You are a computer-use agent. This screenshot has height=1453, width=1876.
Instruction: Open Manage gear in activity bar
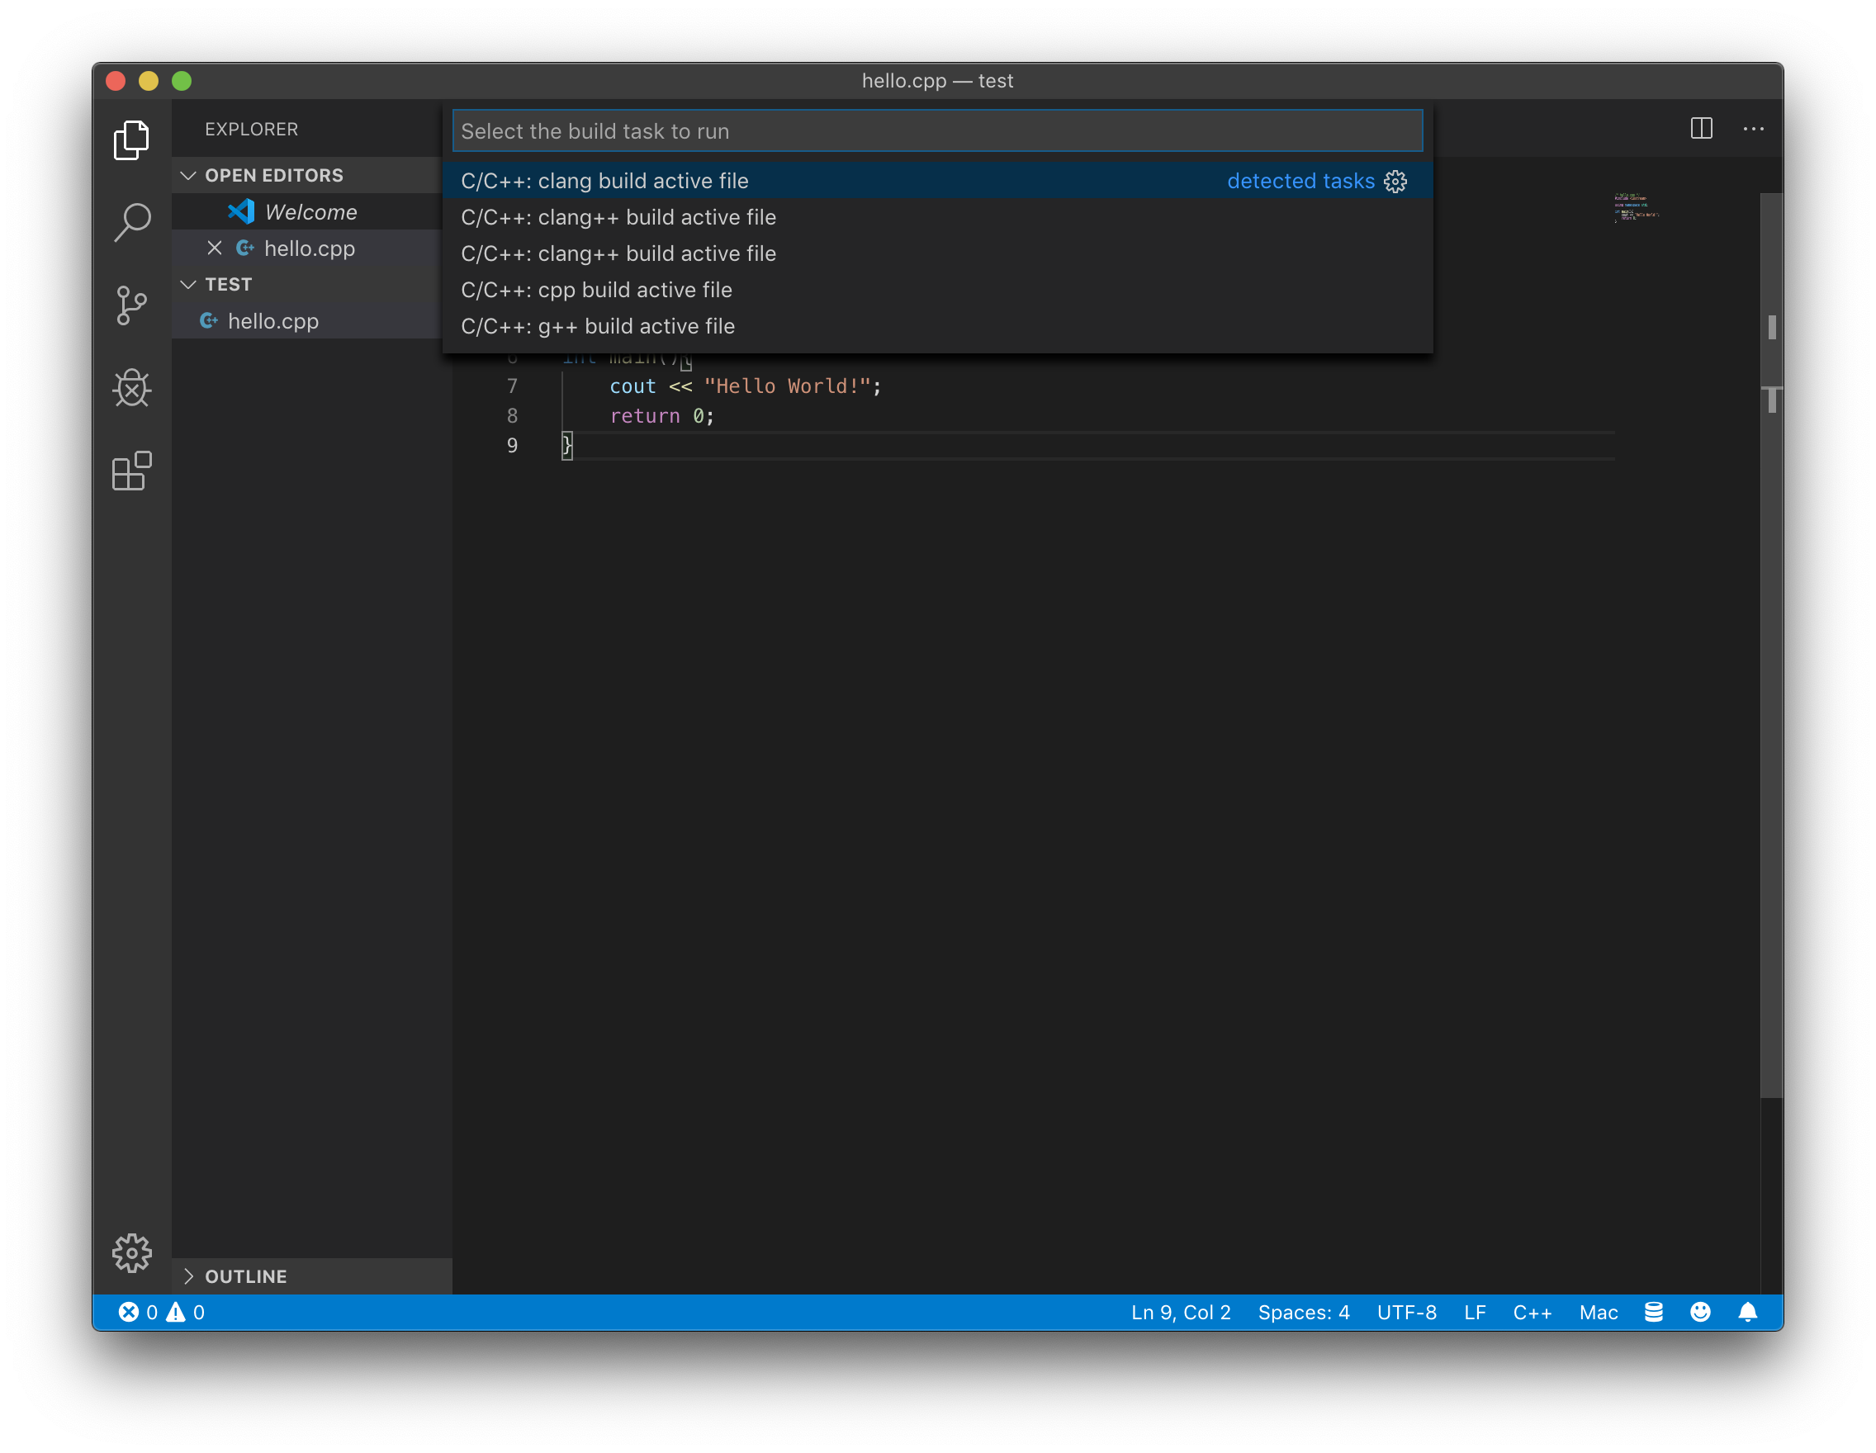click(131, 1253)
